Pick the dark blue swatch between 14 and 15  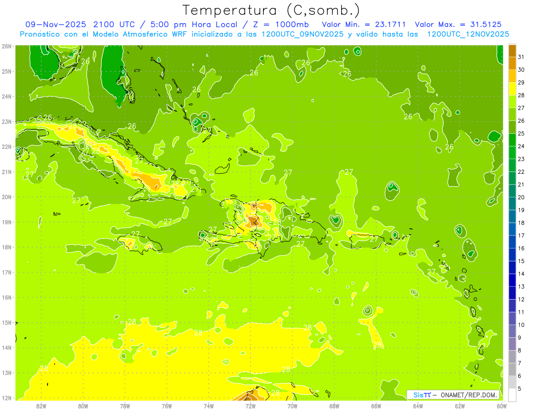pyautogui.click(x=512, y=267)
